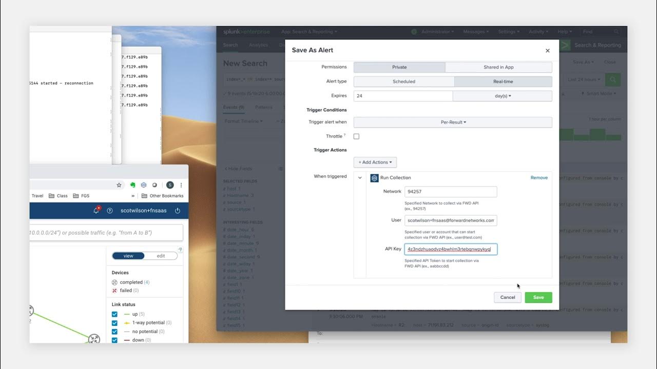Image resolution: width=657 pixels, height=369 pixels.
Task: Open the Help menu in Splunk
Action: [565, 32]
